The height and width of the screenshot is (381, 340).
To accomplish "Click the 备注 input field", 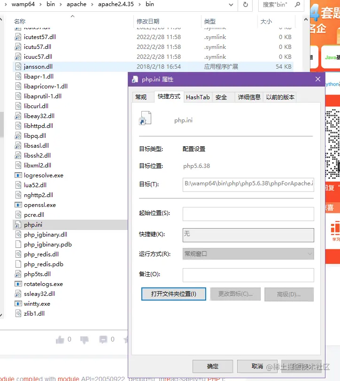I will click(x=248, y=275).
